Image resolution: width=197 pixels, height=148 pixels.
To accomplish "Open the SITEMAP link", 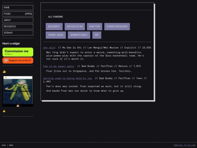I will click(18, 33).
